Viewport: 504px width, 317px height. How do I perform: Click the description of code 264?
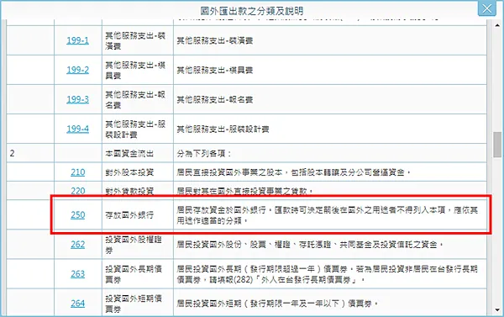(x=277, y=304)
